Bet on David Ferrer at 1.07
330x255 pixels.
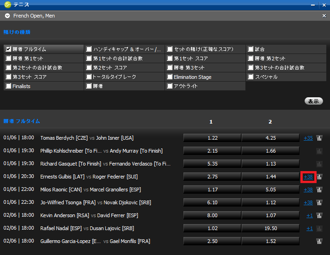(270, 215)
